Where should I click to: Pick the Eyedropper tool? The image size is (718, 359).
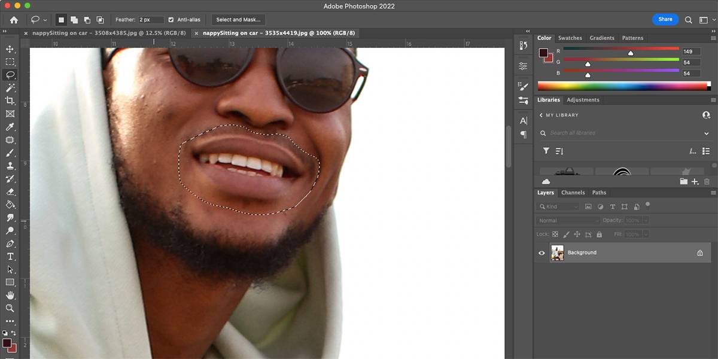(x=10, y=127)
